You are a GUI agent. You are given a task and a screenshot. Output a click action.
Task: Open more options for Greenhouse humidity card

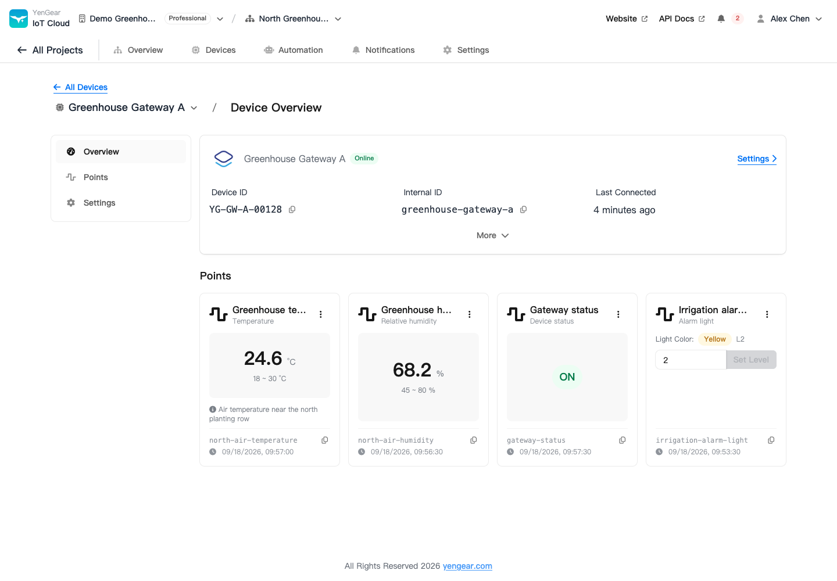(x=470, y=314)
